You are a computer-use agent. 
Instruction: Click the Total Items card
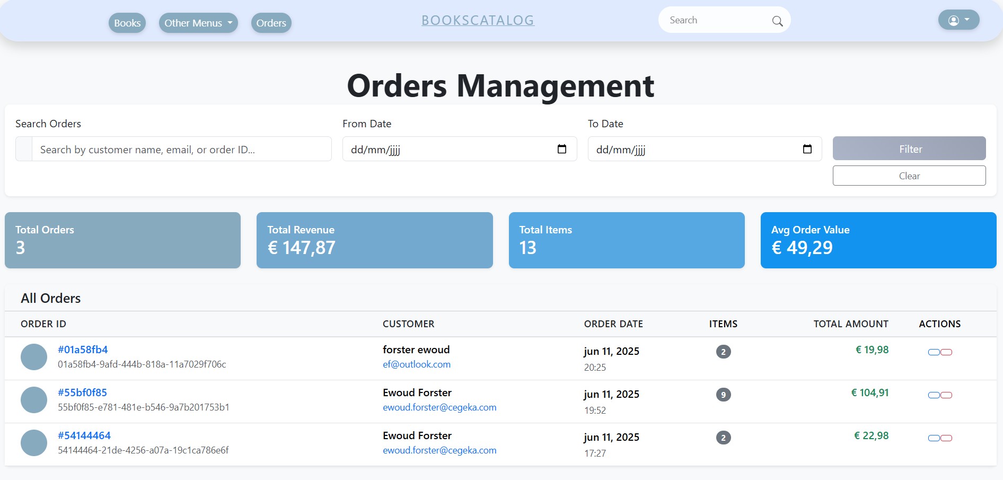[x=627, y=240]
